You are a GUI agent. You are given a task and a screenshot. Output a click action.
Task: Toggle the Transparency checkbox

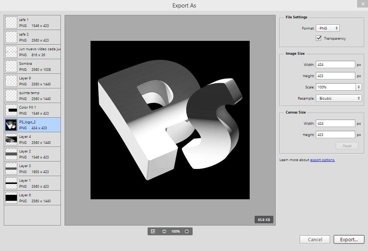[318, 38]
